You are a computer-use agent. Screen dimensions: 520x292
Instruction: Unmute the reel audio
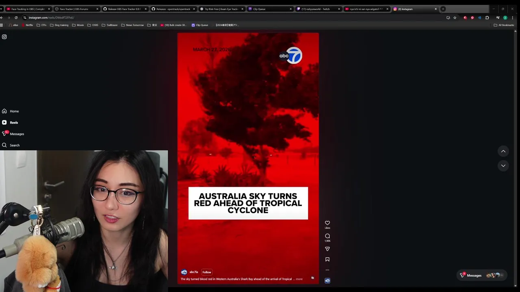[x=312, y=278]
